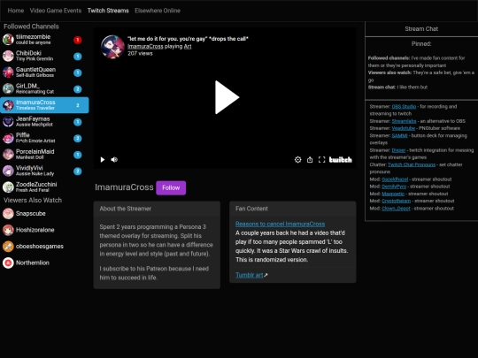The image size is (478, 358).
Task: Click the Art category link
Action: [x=188, y=46]
